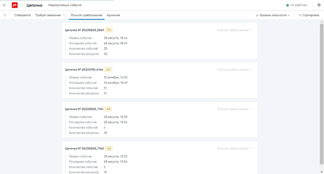Click the sort arrows icon beside 'Сортировка'
Image resolution: width=324 pixels, height=174 pixels.
coord(300,15)
